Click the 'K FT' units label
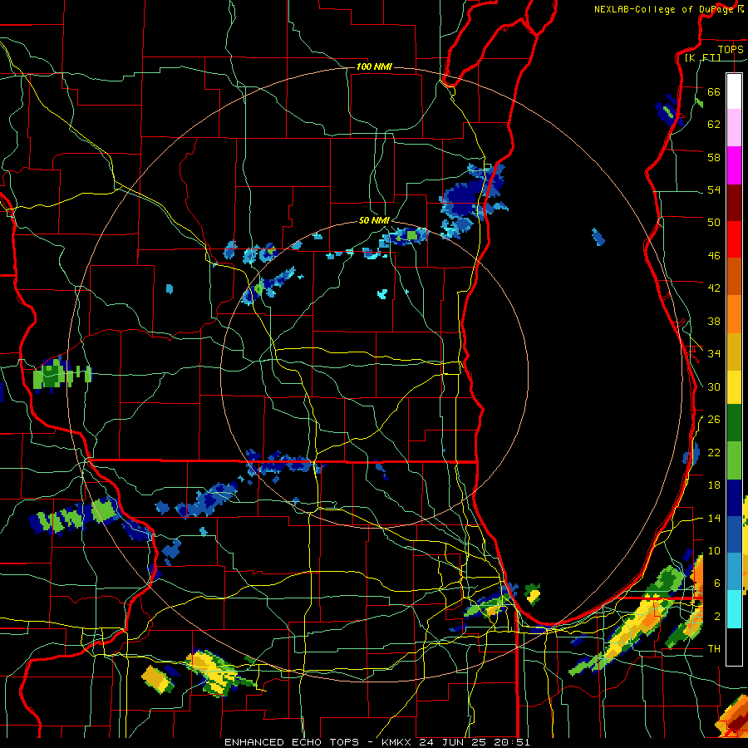Image resolution: width=748 pixels, height=748 pixels. [702, 57]
